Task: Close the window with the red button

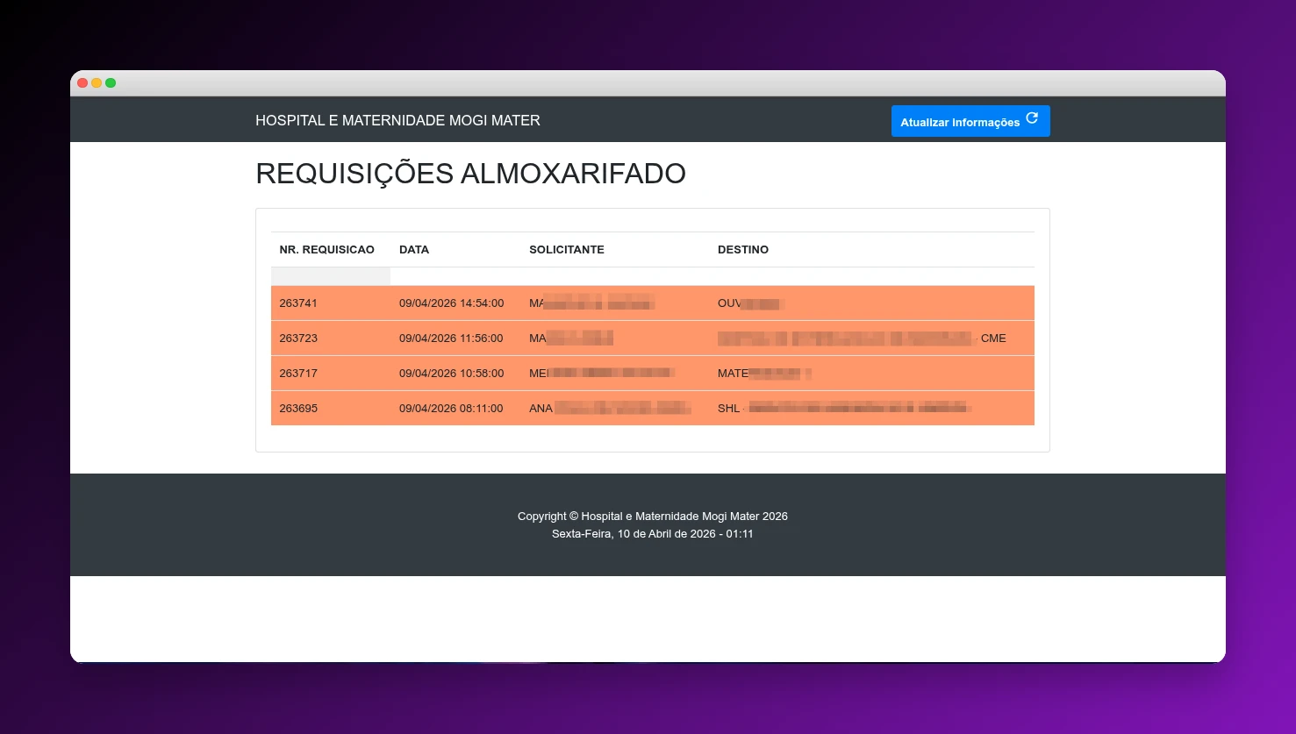Action: [82, 83]
